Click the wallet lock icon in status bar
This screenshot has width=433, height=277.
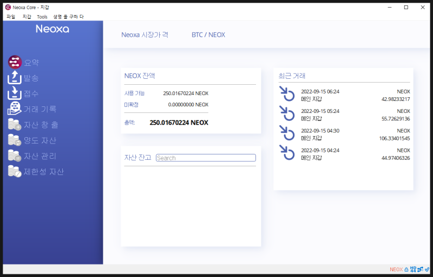click(406, 269)
